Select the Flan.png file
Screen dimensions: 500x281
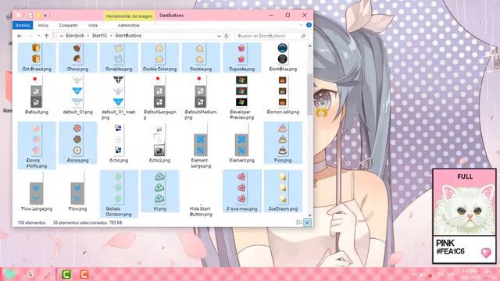(x=283, y=143)
